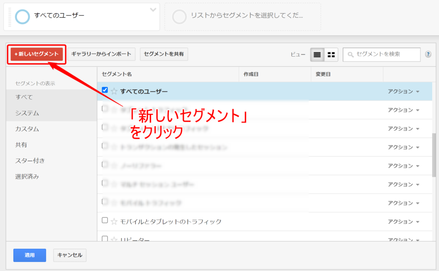439x271 pixels.
Task: Select カスタム in the segment sidebar
Action: point(27,129)
